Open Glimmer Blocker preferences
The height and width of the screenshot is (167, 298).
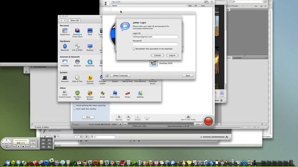pos(90,95)
